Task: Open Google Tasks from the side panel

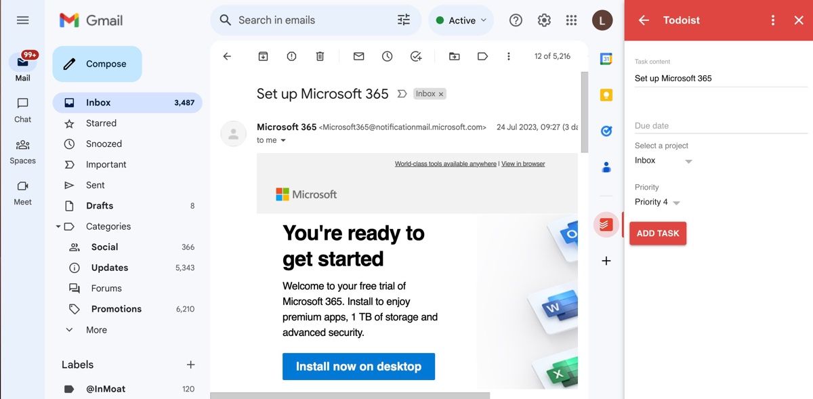Action: coord(606,131)
